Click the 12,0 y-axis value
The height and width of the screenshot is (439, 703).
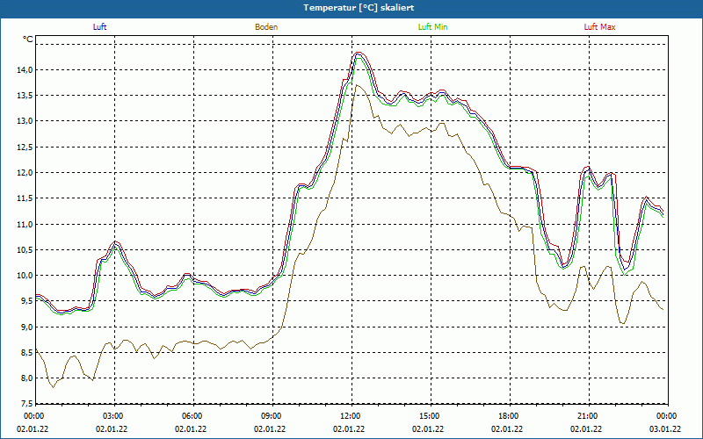click(x=25, y=172)
